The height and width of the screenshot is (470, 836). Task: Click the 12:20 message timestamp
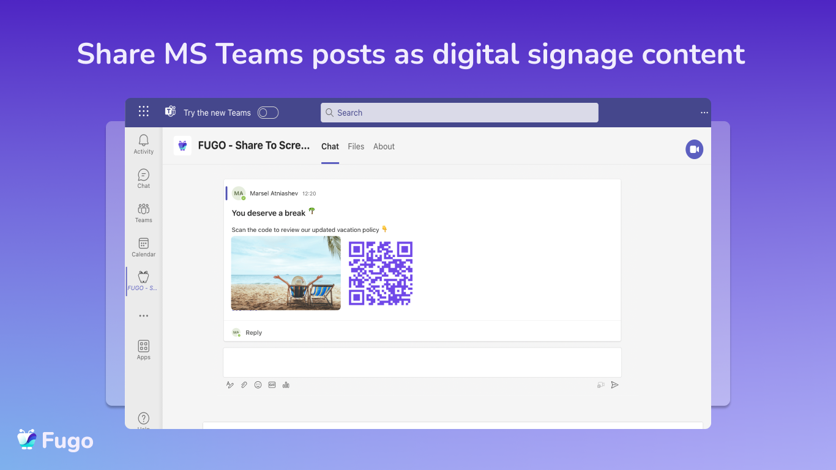point(309,193)
